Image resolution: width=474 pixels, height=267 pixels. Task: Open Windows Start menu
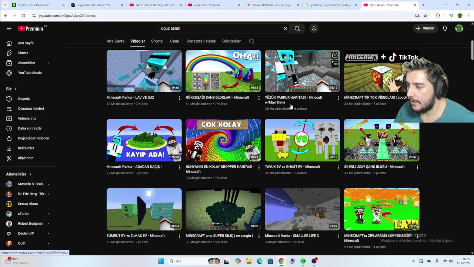pos(161,261)
